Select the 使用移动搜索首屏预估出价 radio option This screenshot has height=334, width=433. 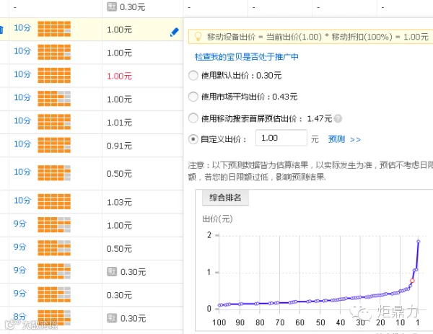[x=193, y=118]
